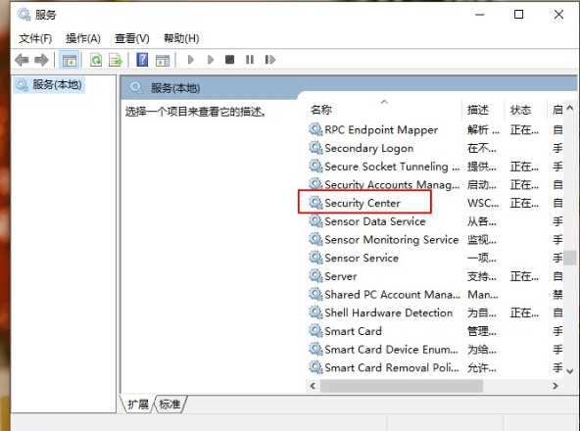
Task: Select the Sensor Data Service row
Action: [x=375, y=221]
